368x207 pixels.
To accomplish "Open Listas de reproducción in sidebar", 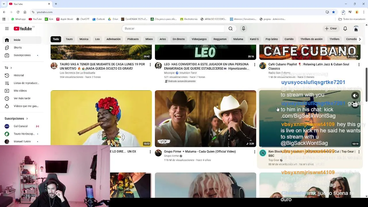I will 22,83.
